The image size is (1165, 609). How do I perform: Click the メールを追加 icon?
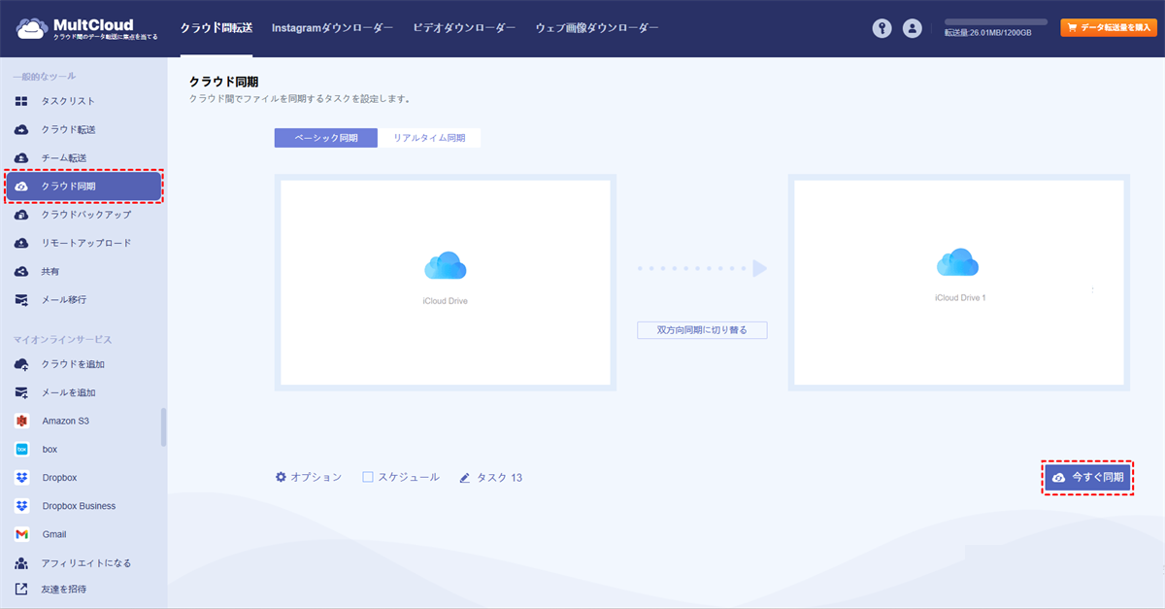tap(21, 392)
